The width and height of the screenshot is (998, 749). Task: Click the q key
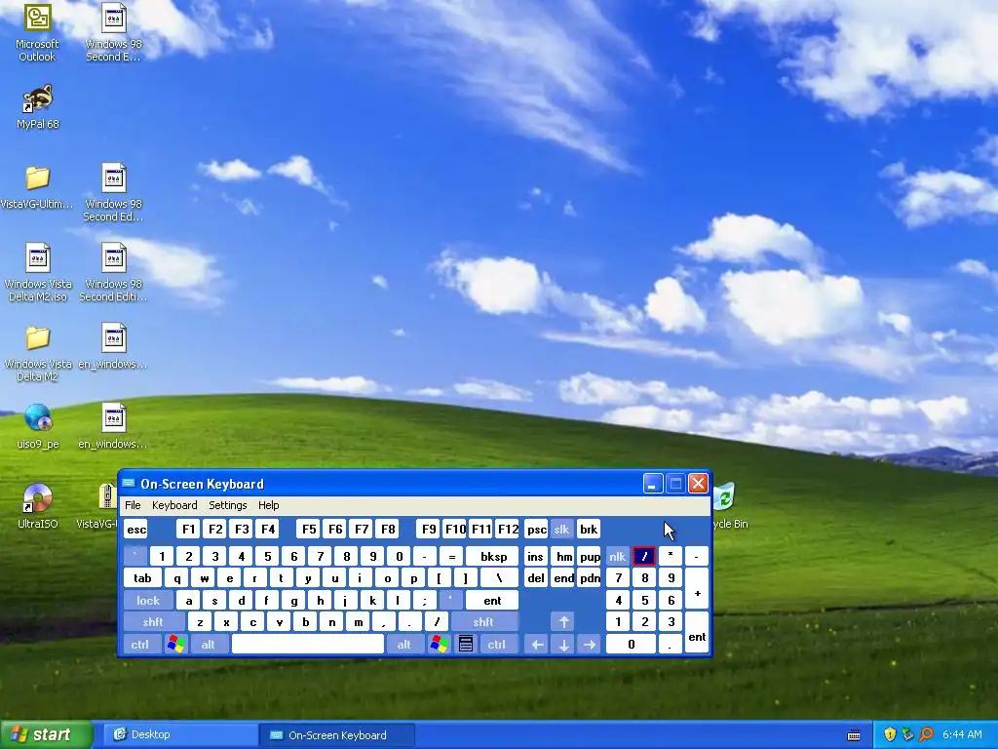[177, 578]
